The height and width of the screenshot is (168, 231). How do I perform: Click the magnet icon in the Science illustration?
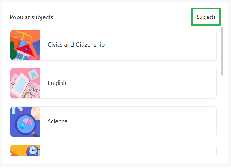[x=18, y=112]
